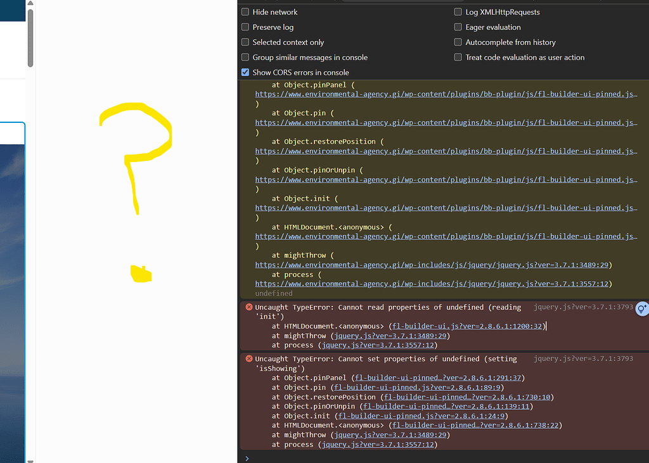Enable Eager evaluation
Screen dimensions: 649x463
pyautogui.click(x=458, y=27)
